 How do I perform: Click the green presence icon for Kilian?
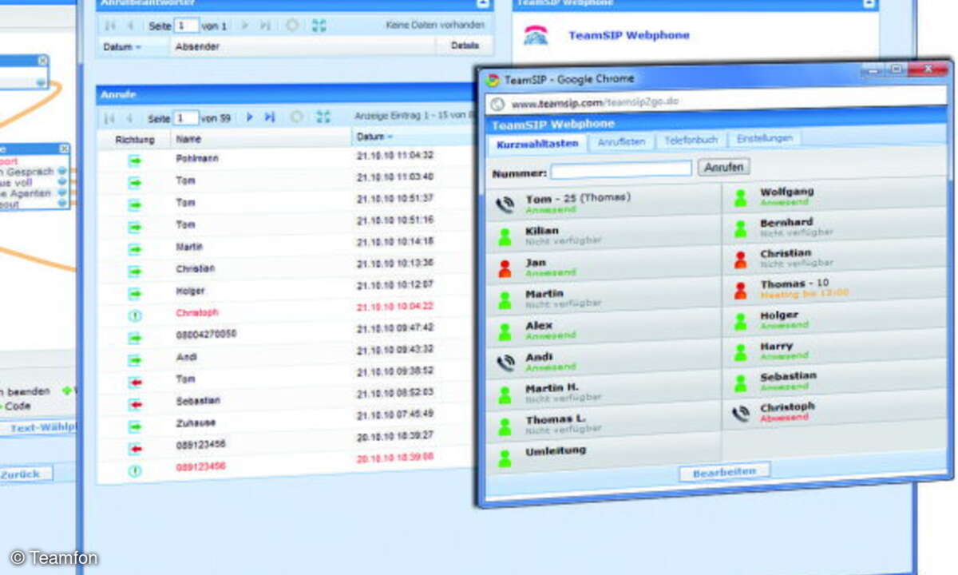505,236
